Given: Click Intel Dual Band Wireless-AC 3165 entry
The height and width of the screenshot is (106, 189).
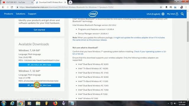Looking at the screenshot, I should click(93, 73).
